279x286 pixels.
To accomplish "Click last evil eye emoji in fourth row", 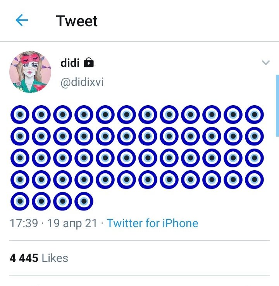I will point(254,180).
